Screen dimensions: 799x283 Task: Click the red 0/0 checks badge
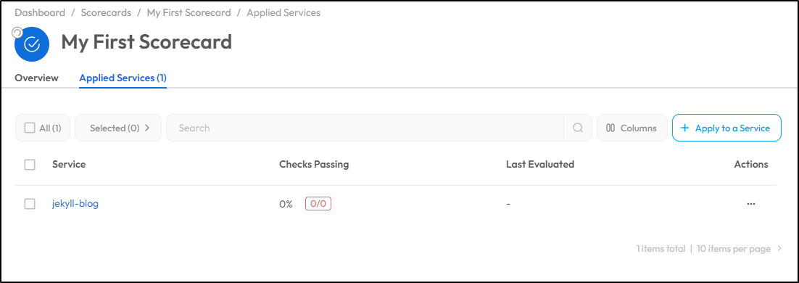click(318, 204)
